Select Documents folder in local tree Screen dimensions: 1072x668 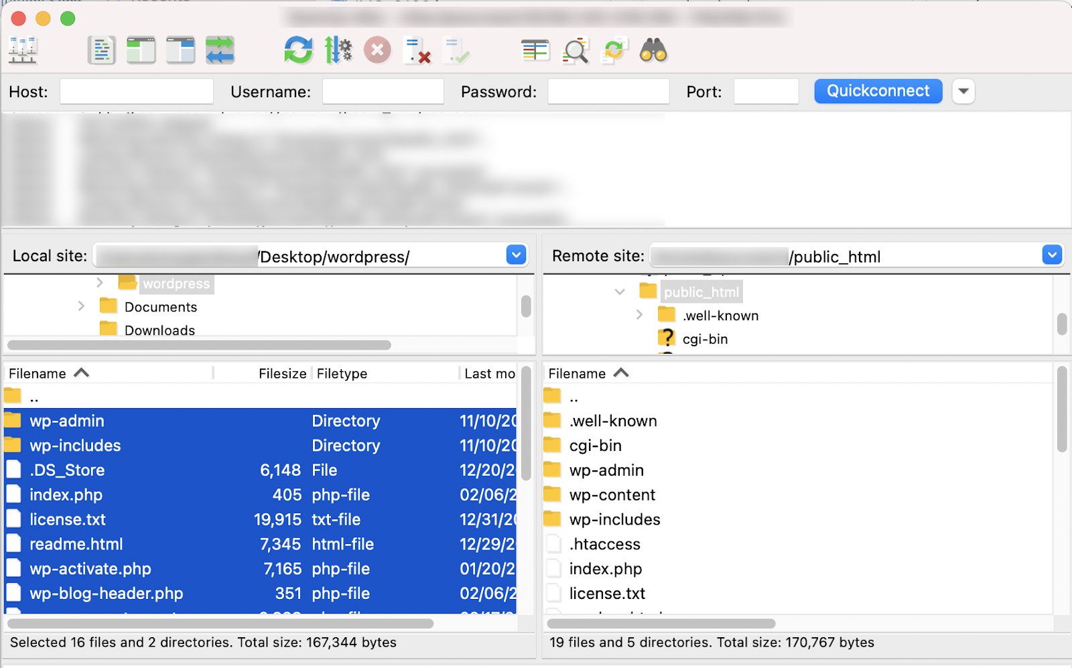(161, 307)
